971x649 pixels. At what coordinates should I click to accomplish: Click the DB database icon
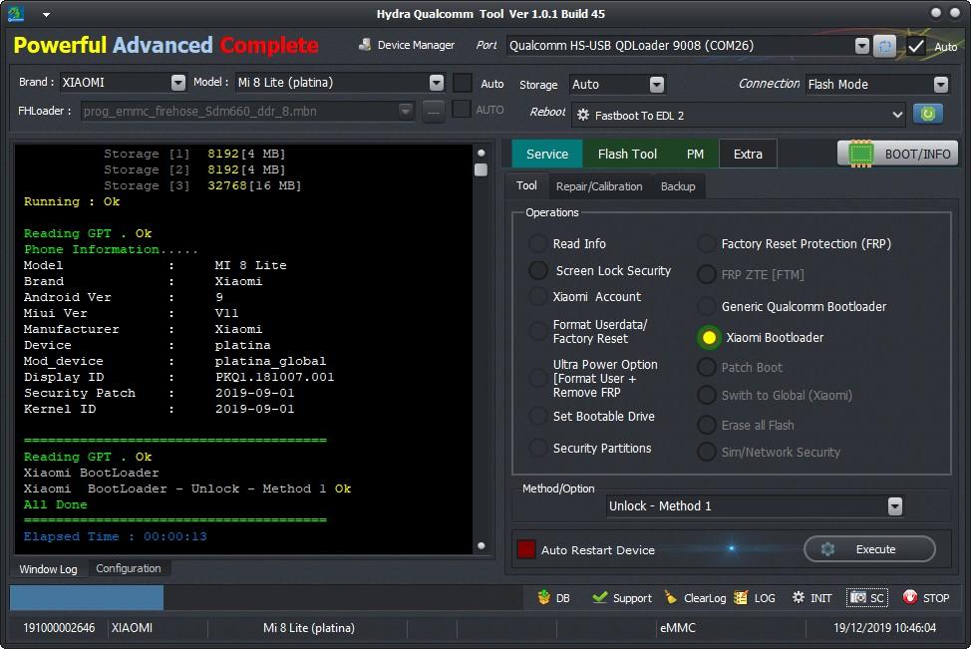click(x=543, y=597)
